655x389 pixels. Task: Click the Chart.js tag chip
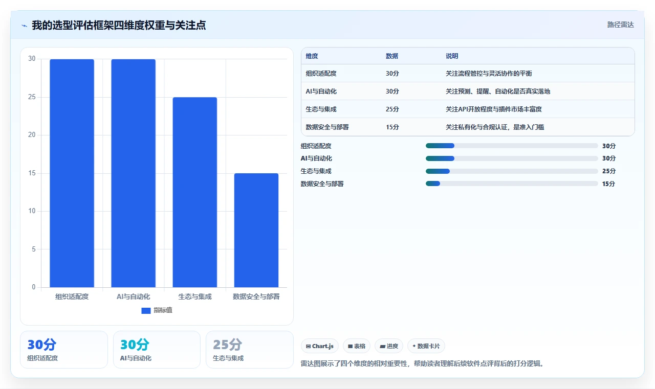click(x=320, y=346)
